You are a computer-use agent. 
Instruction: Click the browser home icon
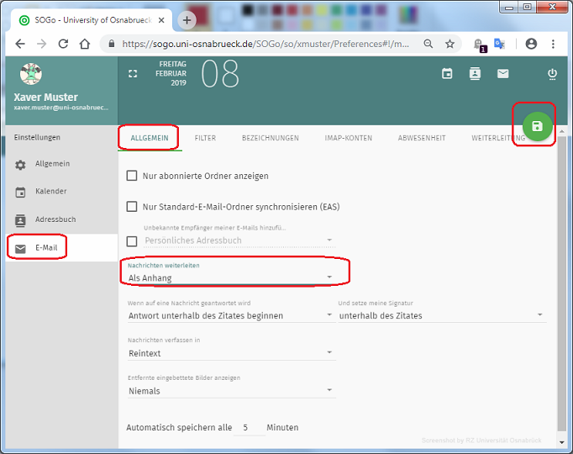point(85,44)
